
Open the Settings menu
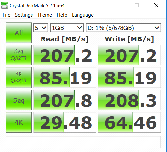tap(24, 15)
